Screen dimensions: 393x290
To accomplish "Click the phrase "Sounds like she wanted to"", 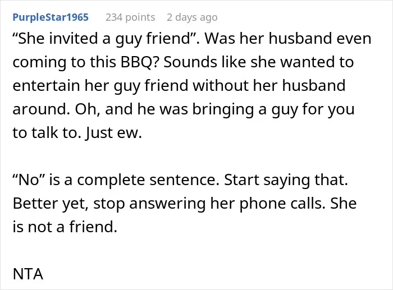I will (259, 62).
